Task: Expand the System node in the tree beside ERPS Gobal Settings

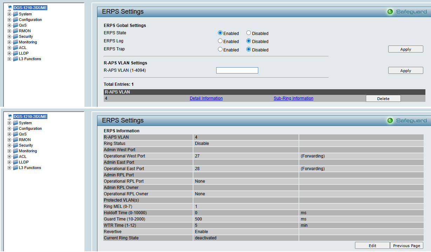Action: click(9, 14)
